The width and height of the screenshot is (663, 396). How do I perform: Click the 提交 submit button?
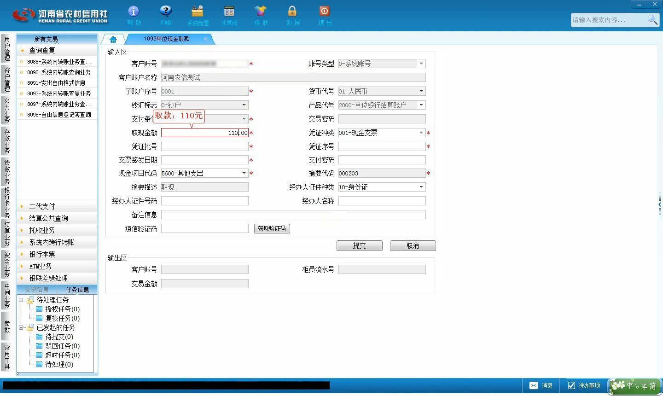360,246
